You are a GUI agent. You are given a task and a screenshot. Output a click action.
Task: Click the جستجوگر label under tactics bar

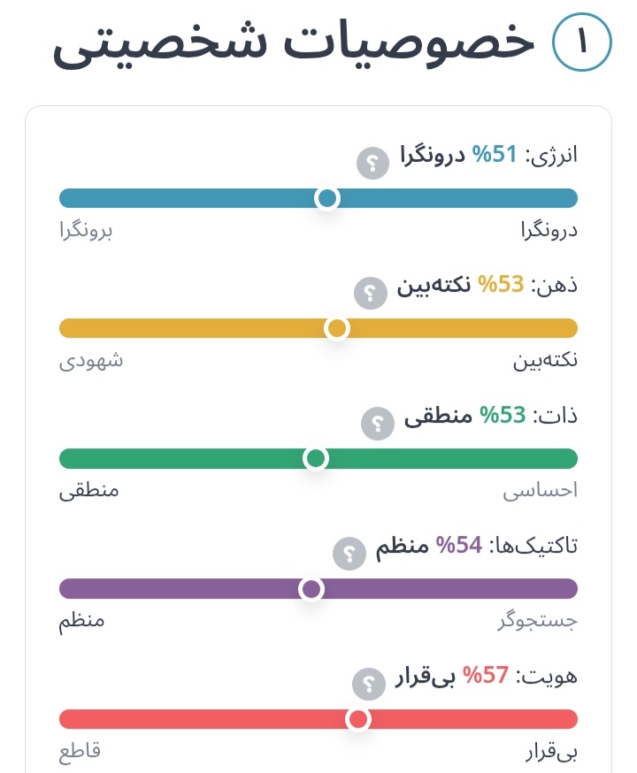pyautogui.click(x=537, y=621)
